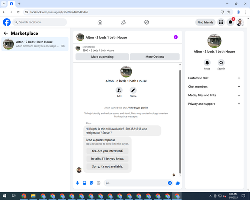This screenshot has height=200, width=250.
Task: Click the Add people icon
Action: point(119,90)
